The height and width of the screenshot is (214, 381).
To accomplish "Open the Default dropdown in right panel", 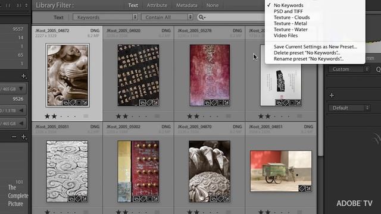I will click(x=349, y=108).
